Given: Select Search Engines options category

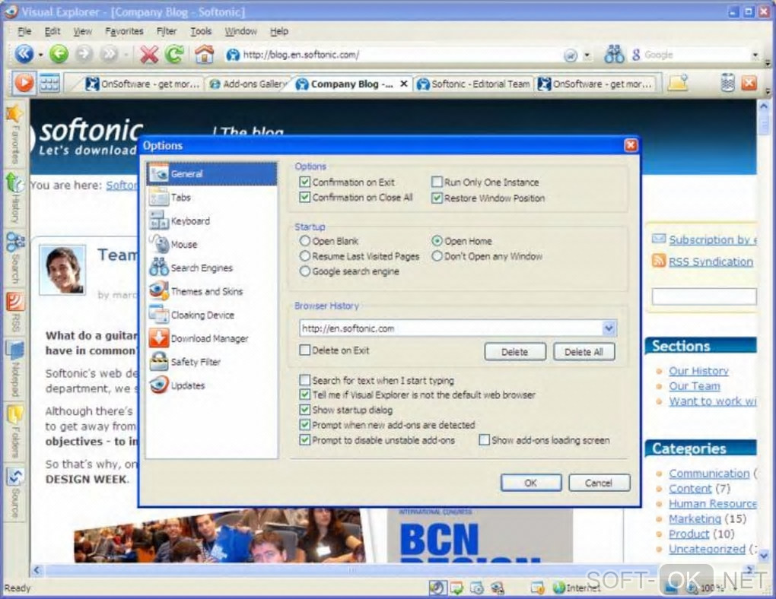Looking at the screenshot, I should 211,268.
